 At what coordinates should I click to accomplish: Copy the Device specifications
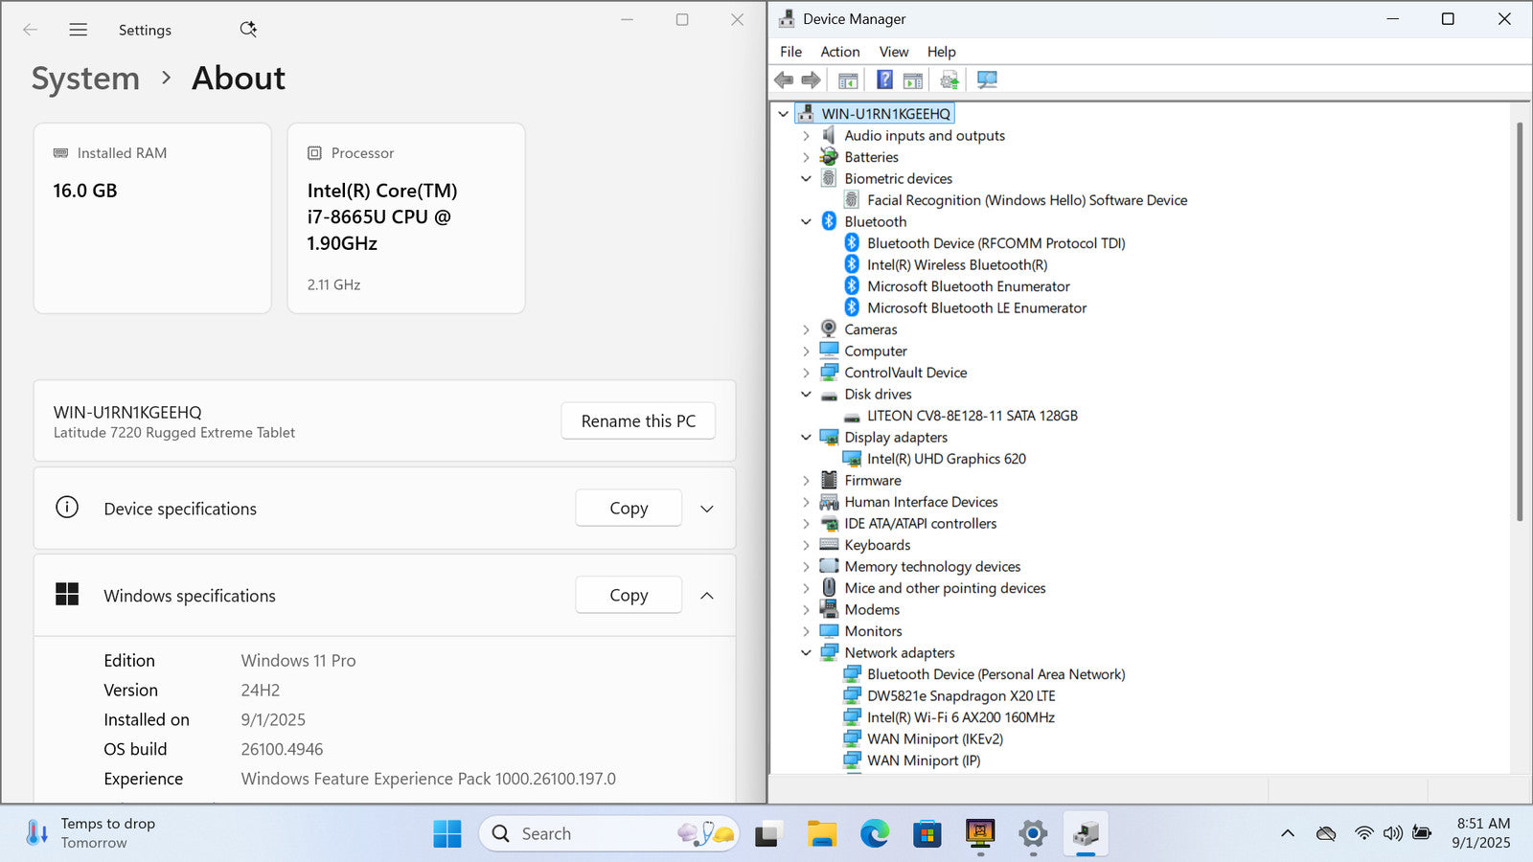(x=629, y=509)
